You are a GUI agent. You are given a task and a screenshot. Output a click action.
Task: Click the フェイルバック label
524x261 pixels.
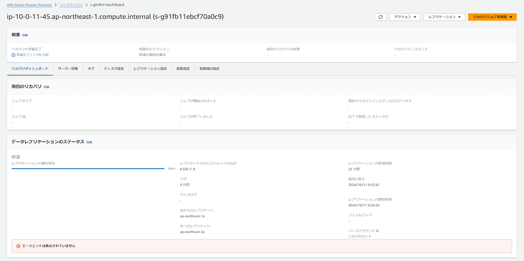click(360, 215)
